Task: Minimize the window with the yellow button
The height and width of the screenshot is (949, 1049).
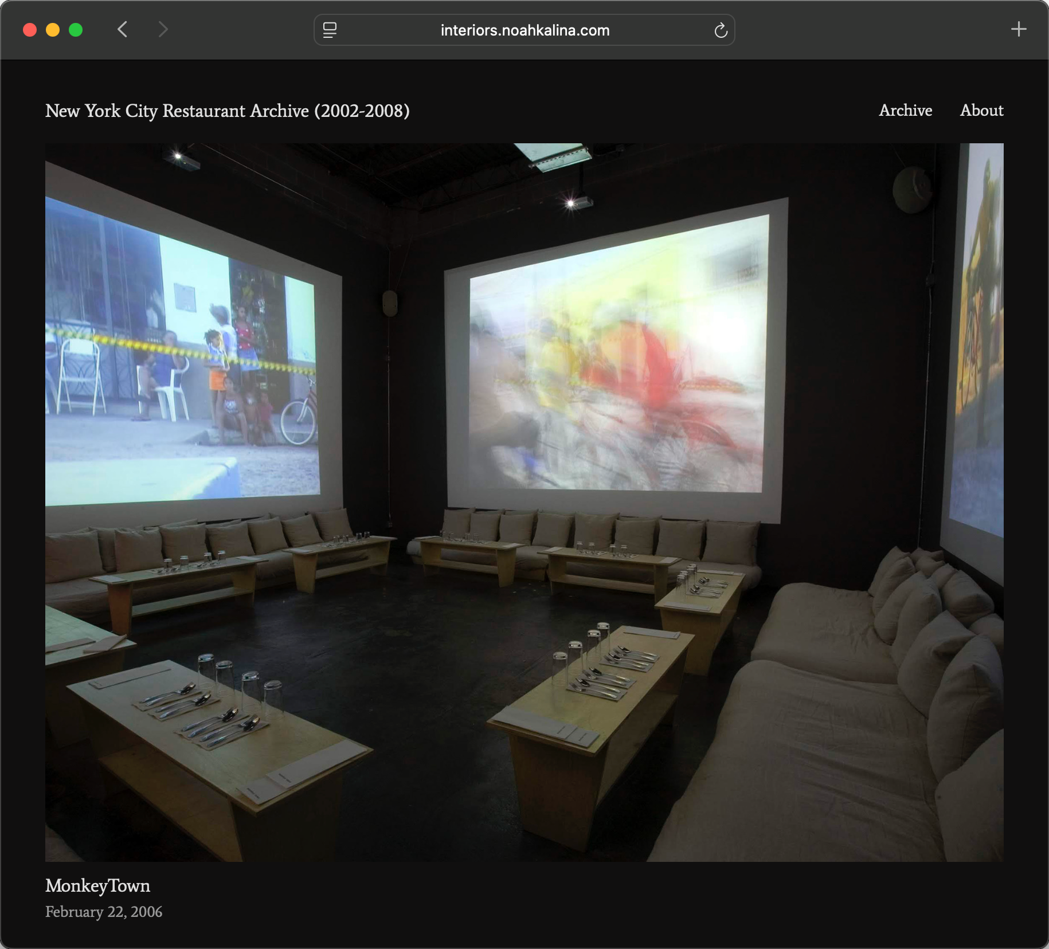Action: pyautogui.click(x=53, y=30)
